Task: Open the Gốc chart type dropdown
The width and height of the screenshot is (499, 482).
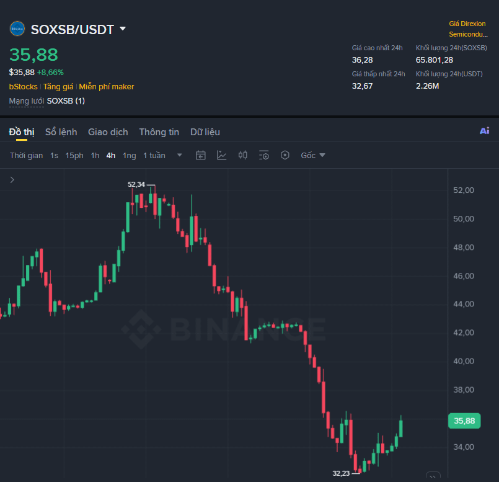Action: (x=313, y=156)
